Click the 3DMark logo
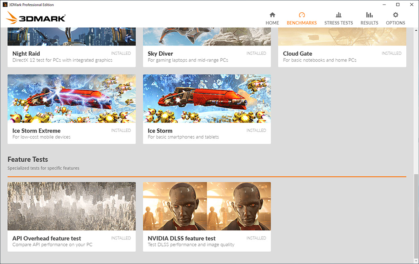 tap(36, 18)
